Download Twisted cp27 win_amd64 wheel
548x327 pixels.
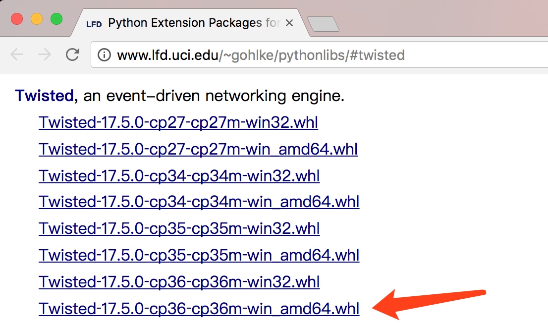click(x=198, y=149)
